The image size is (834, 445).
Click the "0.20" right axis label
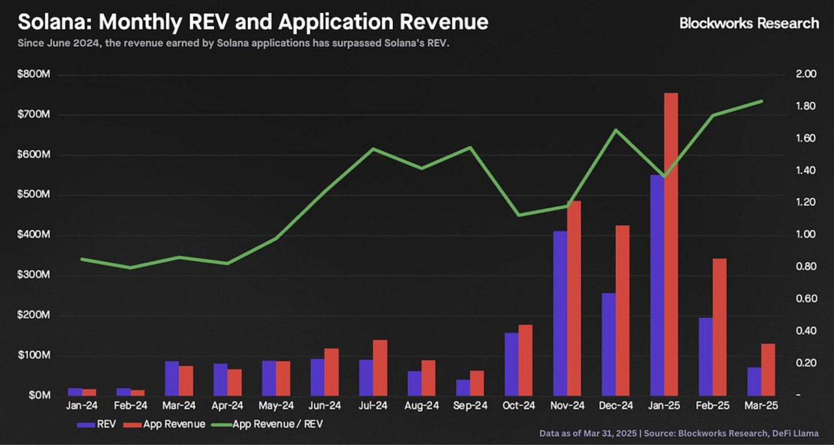tap(806, 363)
